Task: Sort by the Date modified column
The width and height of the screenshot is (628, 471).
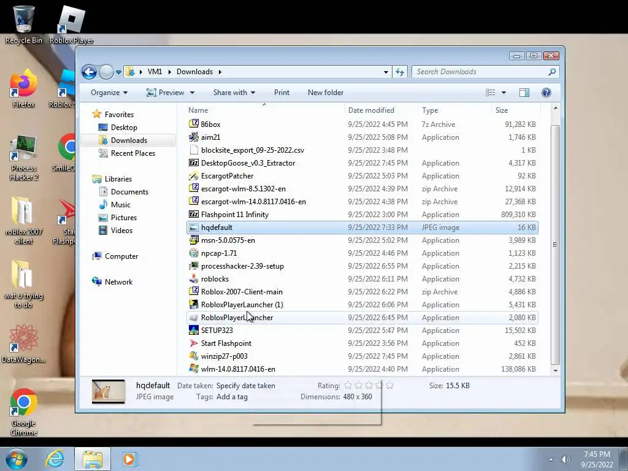Action: [x=380, y=110]
